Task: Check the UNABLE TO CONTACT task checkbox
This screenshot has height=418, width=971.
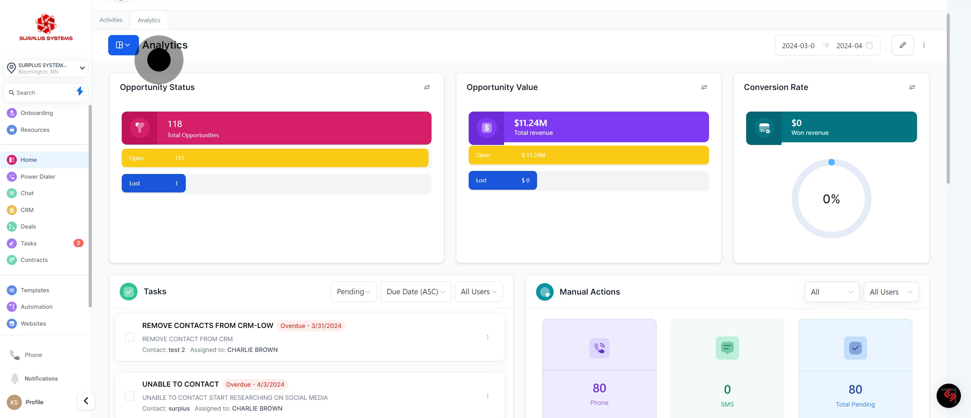Action: pos(129,396)
